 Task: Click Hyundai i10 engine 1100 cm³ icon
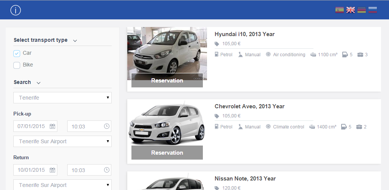pyautogui.click(x=313, y=55)
